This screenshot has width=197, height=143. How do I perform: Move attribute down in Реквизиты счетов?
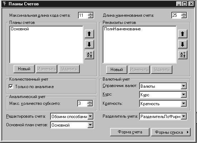(x=183, y=44)
